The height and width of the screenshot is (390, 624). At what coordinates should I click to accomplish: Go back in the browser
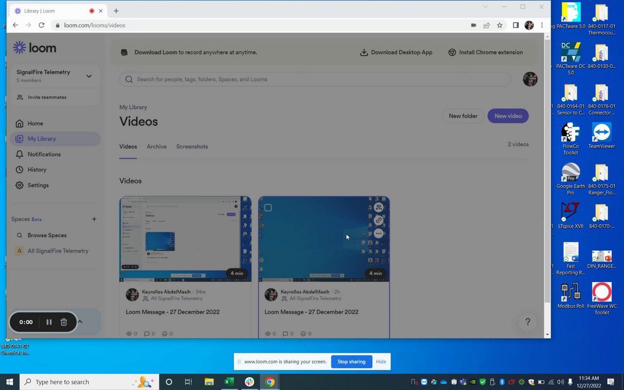pyautogui.click(x=16, y=25)
